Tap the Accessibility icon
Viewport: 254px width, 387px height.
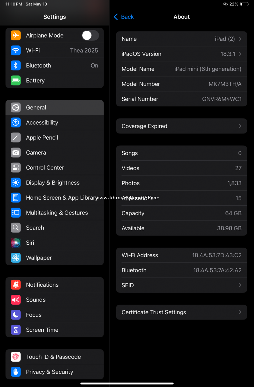pos(16,122)
